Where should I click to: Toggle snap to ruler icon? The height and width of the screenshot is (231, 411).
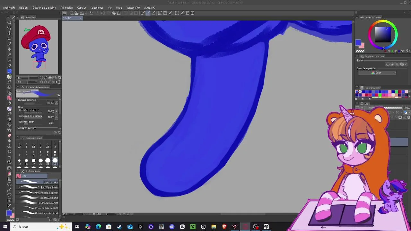click(143, 13)
